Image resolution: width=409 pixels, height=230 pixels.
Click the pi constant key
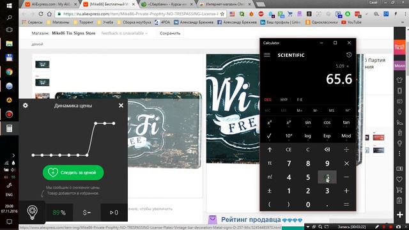(270, 164)
